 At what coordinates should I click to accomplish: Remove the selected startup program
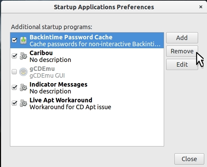(x=182, y=51)
